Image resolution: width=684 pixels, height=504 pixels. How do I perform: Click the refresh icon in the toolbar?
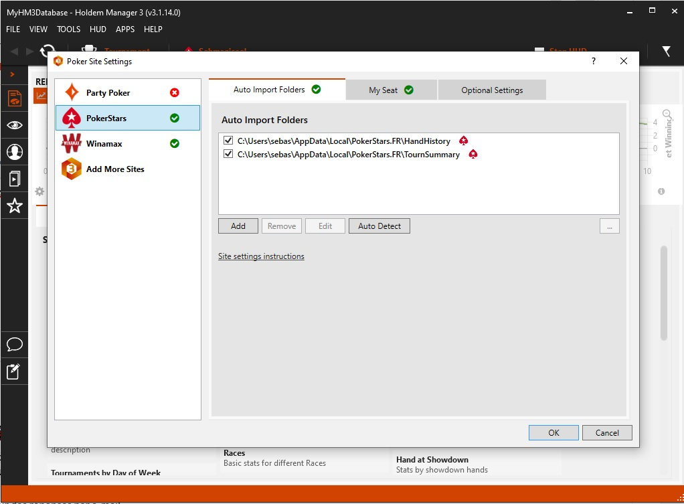pyautogui.click(x=47, y=50)
